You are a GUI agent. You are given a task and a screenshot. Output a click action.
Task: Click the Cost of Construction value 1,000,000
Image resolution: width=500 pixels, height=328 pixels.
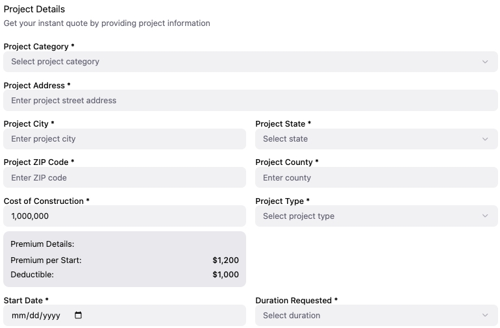(31, 216)
